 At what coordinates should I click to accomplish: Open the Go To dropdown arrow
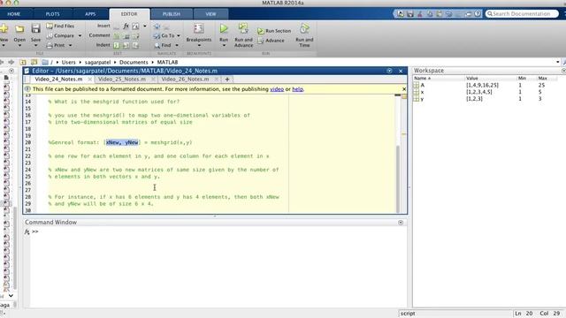pyautogui.click(x=179, y=35)
